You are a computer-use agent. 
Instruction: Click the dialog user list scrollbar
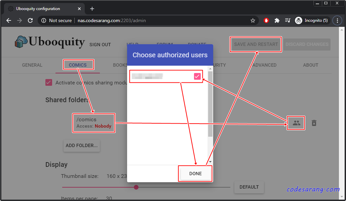click(x=210, y=104)
